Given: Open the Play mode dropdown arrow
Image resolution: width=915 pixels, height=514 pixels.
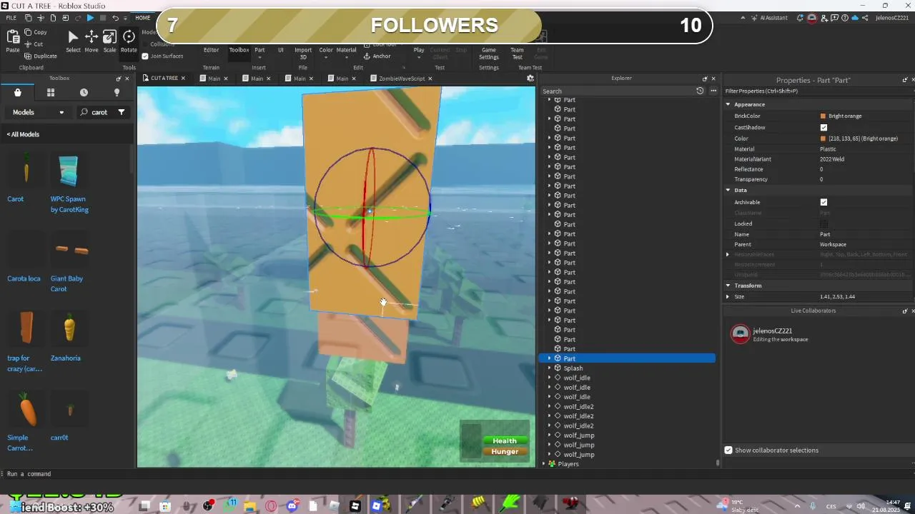Looking at the screenshot, I should point(419,58).
